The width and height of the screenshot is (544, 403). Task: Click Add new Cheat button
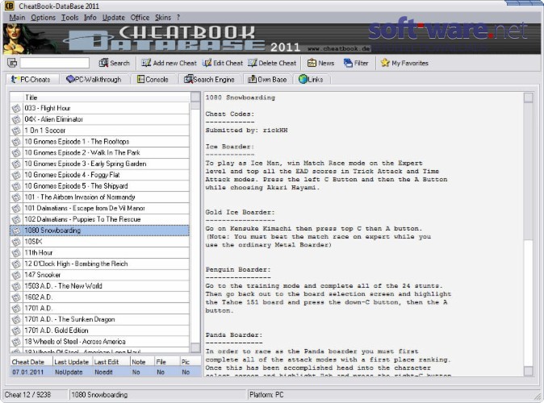[169, 63]
